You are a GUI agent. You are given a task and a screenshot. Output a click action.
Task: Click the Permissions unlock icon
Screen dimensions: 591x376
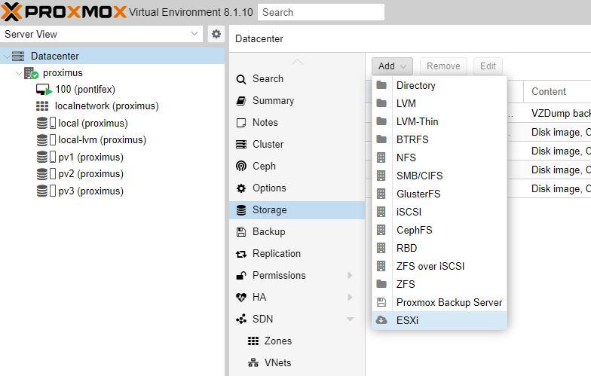point(241,276)
